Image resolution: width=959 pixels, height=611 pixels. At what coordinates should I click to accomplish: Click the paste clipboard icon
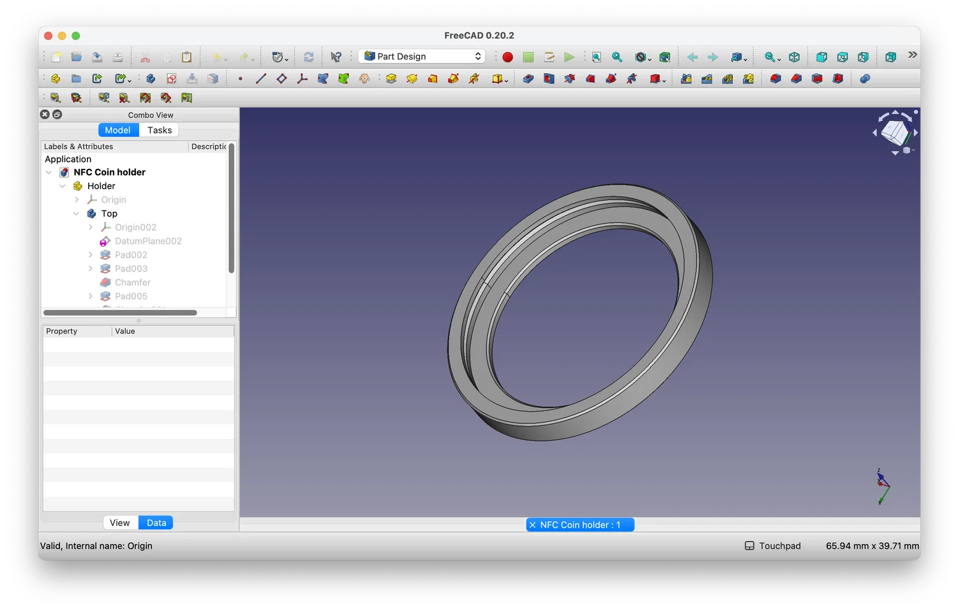[186, 57]
